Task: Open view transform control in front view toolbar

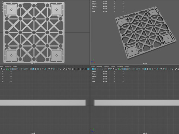Action: click(x=88, y=69)
